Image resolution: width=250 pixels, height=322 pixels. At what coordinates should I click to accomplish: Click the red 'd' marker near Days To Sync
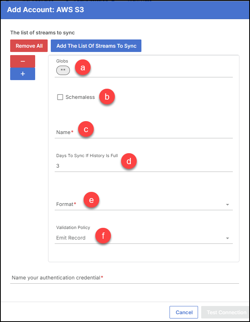(x=129, y=161)
